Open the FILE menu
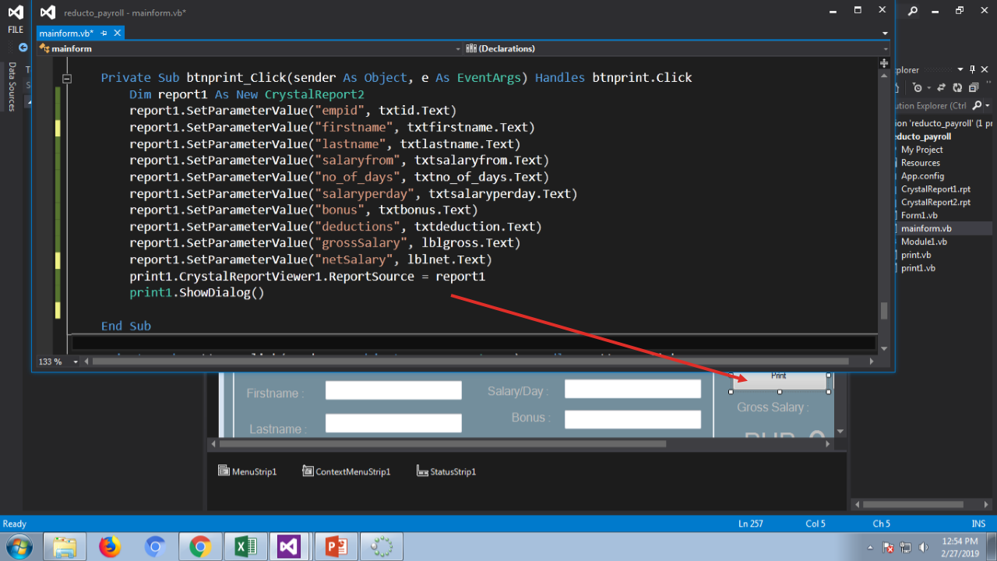Viewport: 997px width, 561px height. coord(15,29)
